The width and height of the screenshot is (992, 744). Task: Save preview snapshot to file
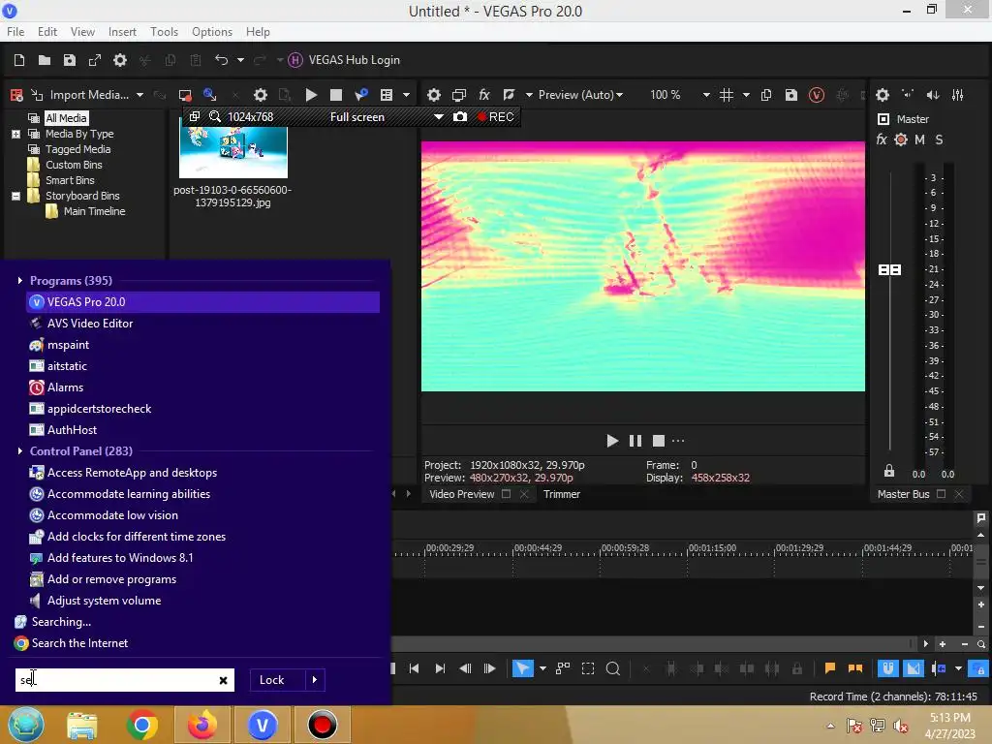point(791,95)
